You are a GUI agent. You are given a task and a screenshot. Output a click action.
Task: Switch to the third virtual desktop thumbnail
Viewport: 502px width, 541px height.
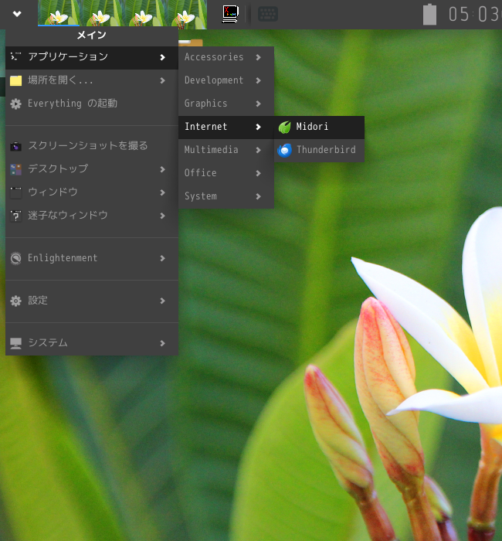point(144,13)
